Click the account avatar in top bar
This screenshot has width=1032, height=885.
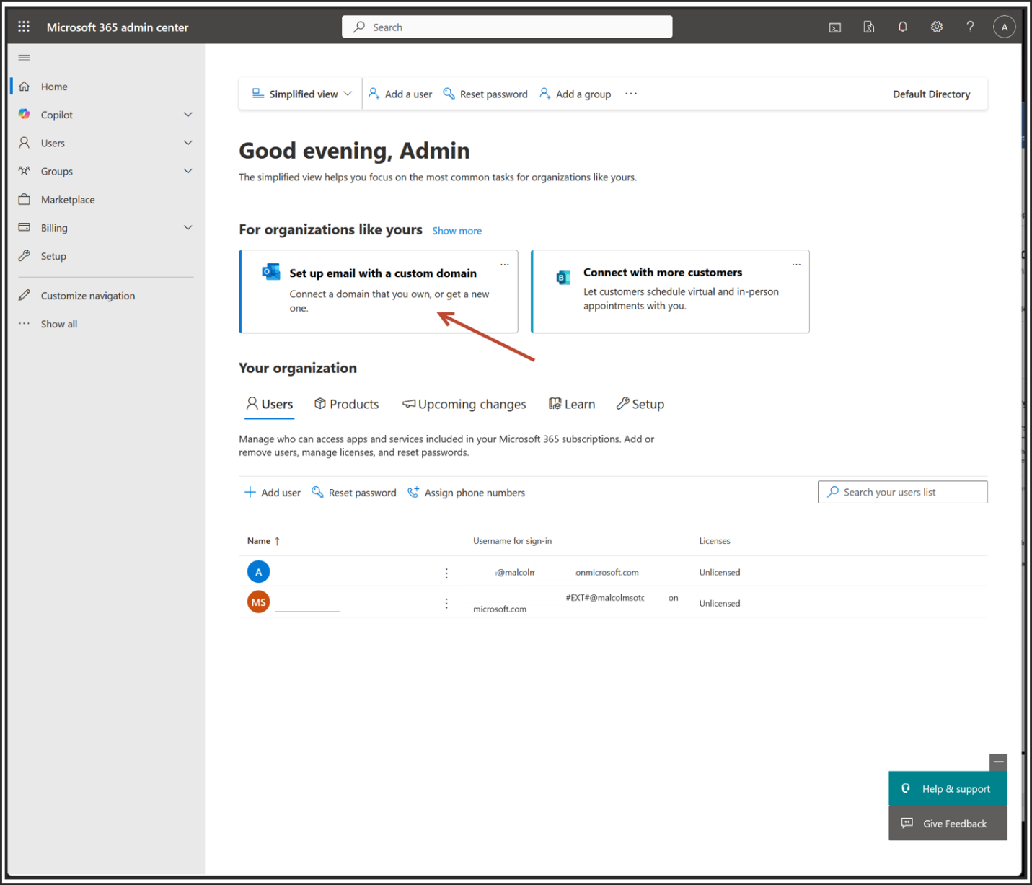click(1004, 27)
